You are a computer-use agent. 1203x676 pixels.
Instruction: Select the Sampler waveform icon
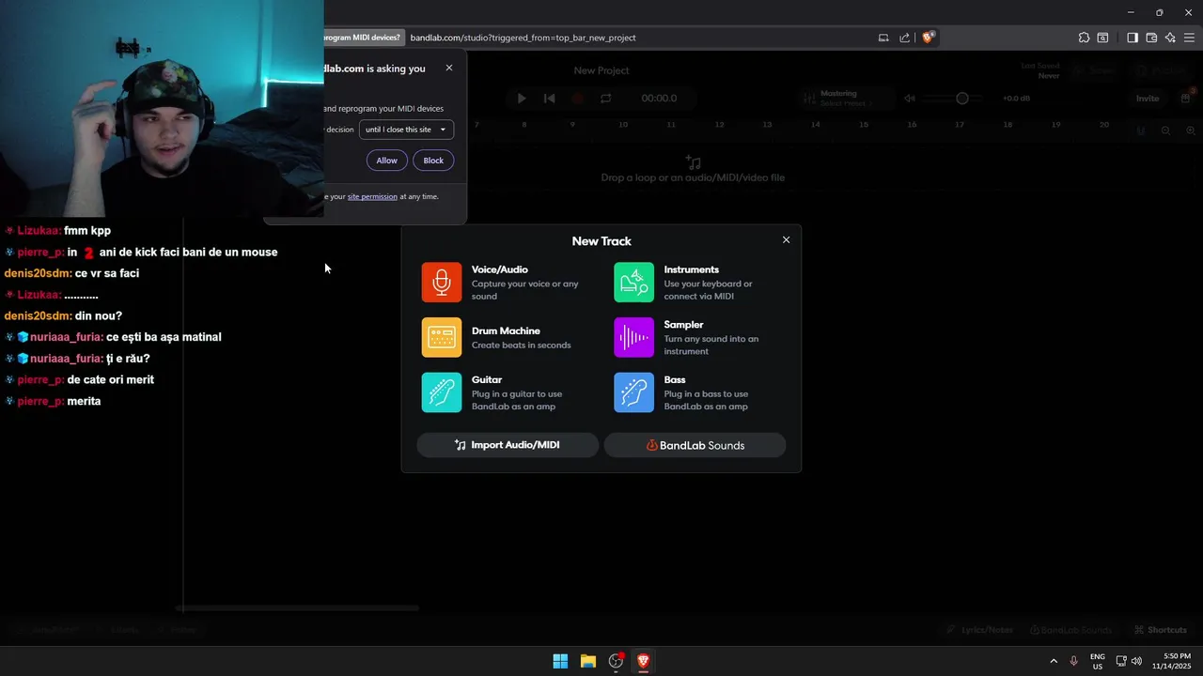633,337
